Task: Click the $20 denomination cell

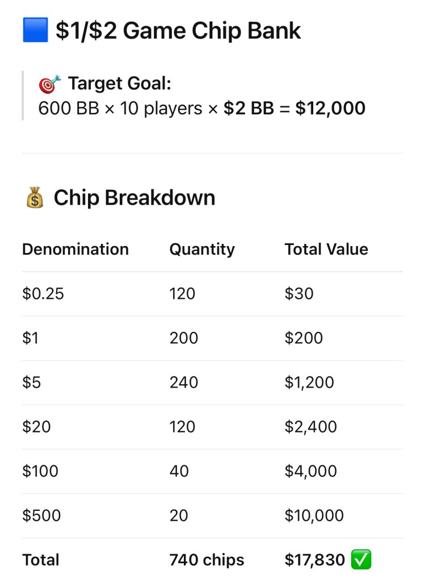Action: coord(36,426)
